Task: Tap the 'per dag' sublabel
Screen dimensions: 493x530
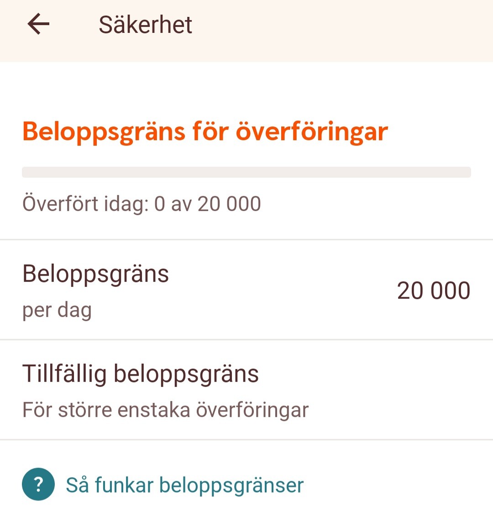Action: (57, 310)
